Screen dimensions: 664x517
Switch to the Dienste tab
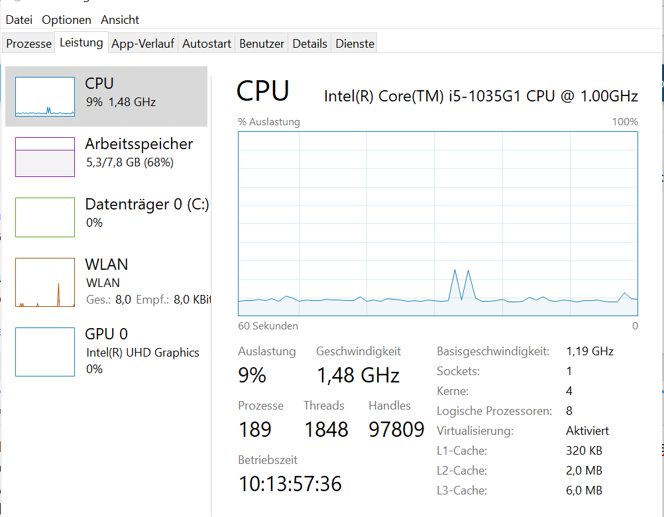point(355,44)
